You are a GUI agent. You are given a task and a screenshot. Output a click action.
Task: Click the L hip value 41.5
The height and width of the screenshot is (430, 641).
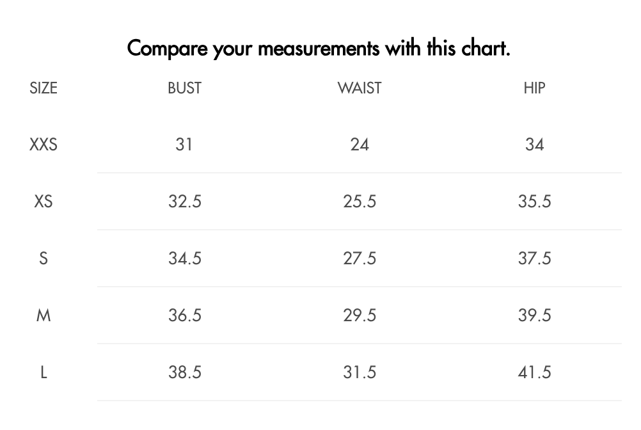coord(534,372)
